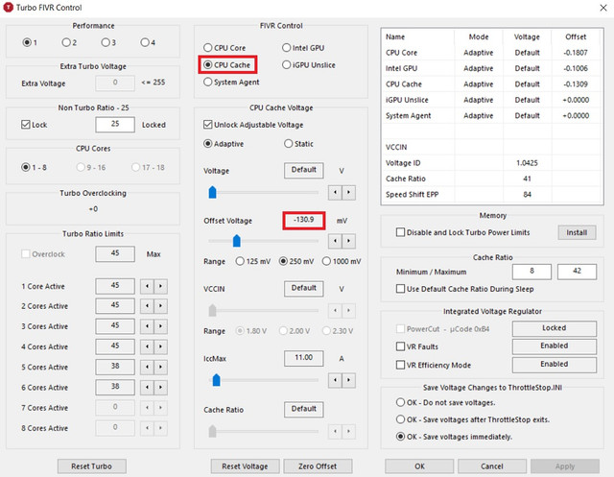Click the Cancel button
Image resolution: width=614 pixels, height=477 pixels.
point(492,466)
